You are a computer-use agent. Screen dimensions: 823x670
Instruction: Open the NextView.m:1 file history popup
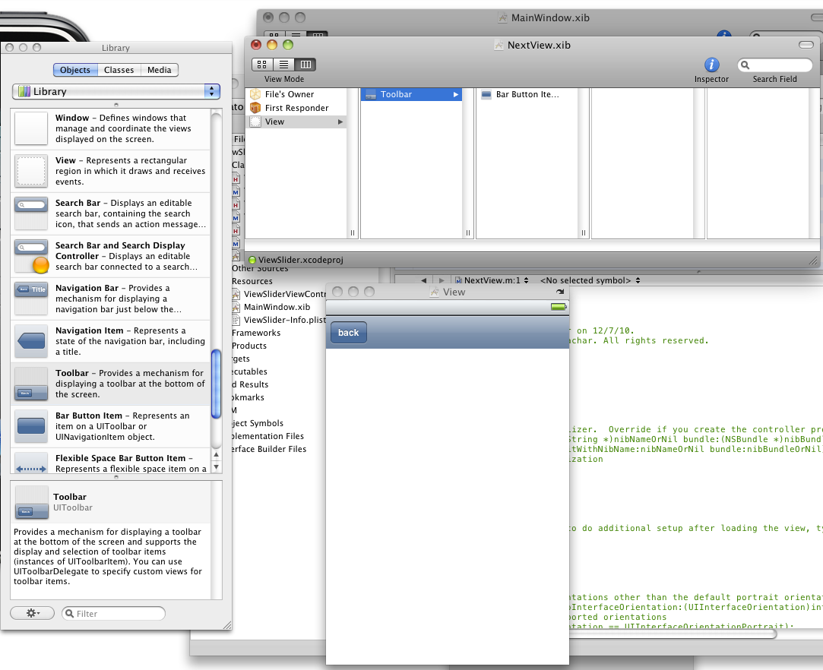[492, 280]
